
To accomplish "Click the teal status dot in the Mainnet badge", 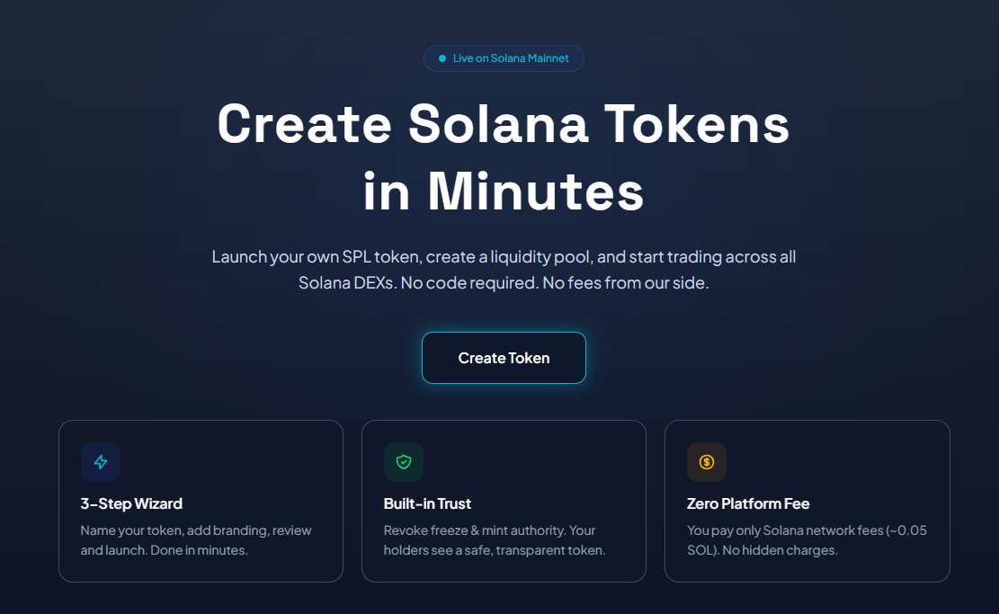I will (441, 58).
